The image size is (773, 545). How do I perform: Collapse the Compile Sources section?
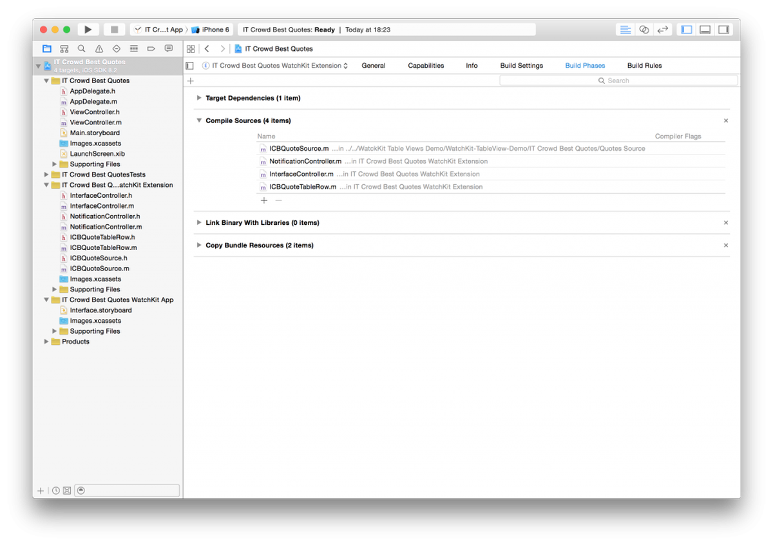click(x=199, y=120)
